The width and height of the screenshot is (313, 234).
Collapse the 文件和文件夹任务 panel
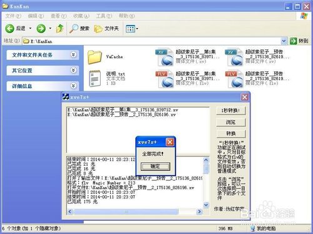73,55
